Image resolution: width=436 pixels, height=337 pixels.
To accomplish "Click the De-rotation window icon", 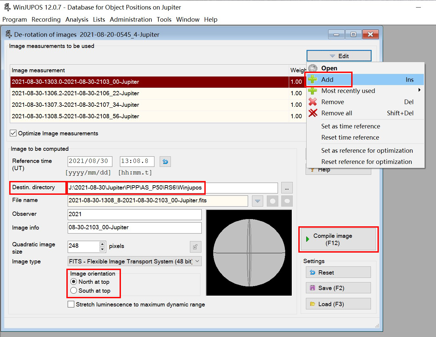I will coord(9,34).
